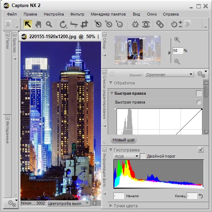
Task: Open the Менеджер пакетов menu
Action: (108, 14)
